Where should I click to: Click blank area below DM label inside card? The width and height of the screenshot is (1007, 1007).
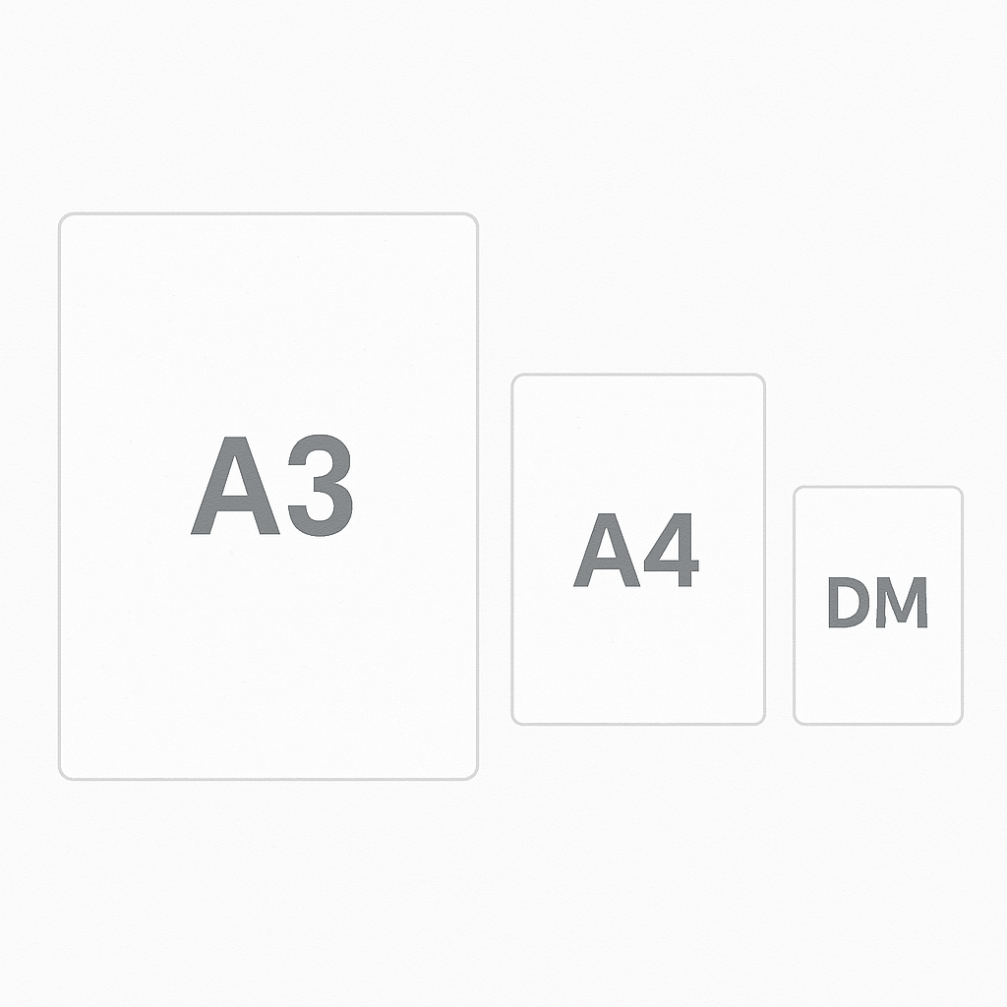[877, 679]
